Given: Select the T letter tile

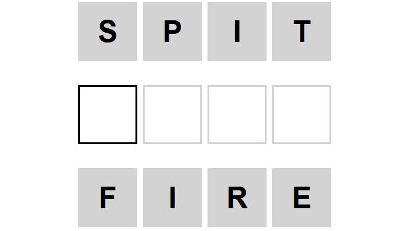Looking at the screenshot, I should click(x=302, y=31).
